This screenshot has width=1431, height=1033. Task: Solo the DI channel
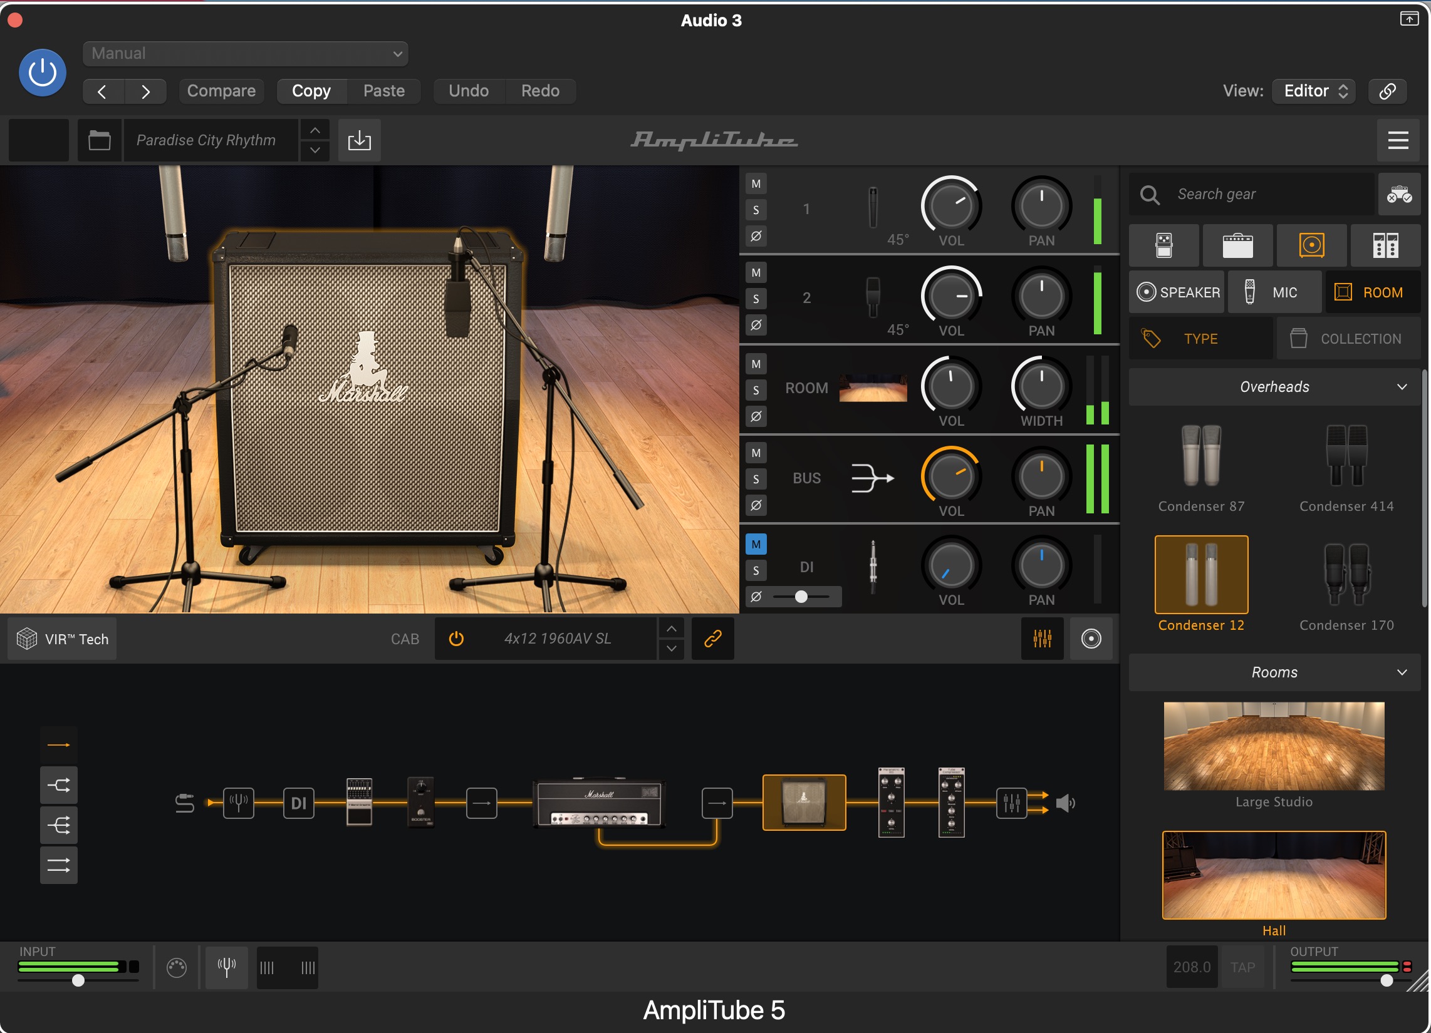(756, 571)
